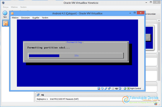
Task: Click the manager details scrollbar thumb
Action: 159,51
